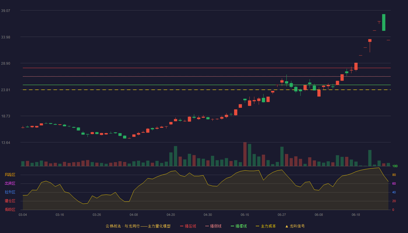Click the 13.64 price axis label
Image resolution: width=408 pixels, height=233 pixels.
(6, 142)
